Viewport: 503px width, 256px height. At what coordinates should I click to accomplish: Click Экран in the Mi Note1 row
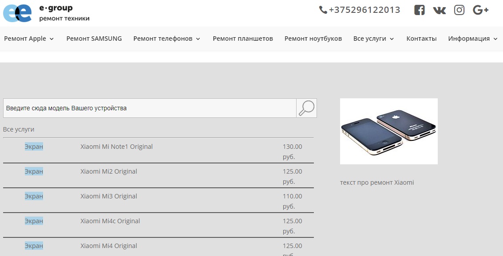[34, 147]
